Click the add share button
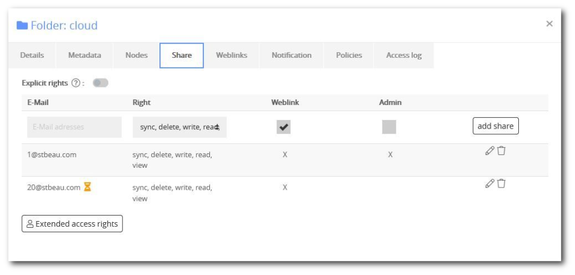Screen dimensions: 575x275 click(496, 126)
